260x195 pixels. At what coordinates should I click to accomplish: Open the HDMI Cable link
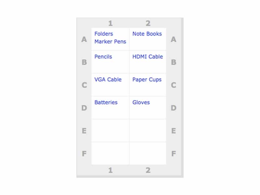(148, 57)
